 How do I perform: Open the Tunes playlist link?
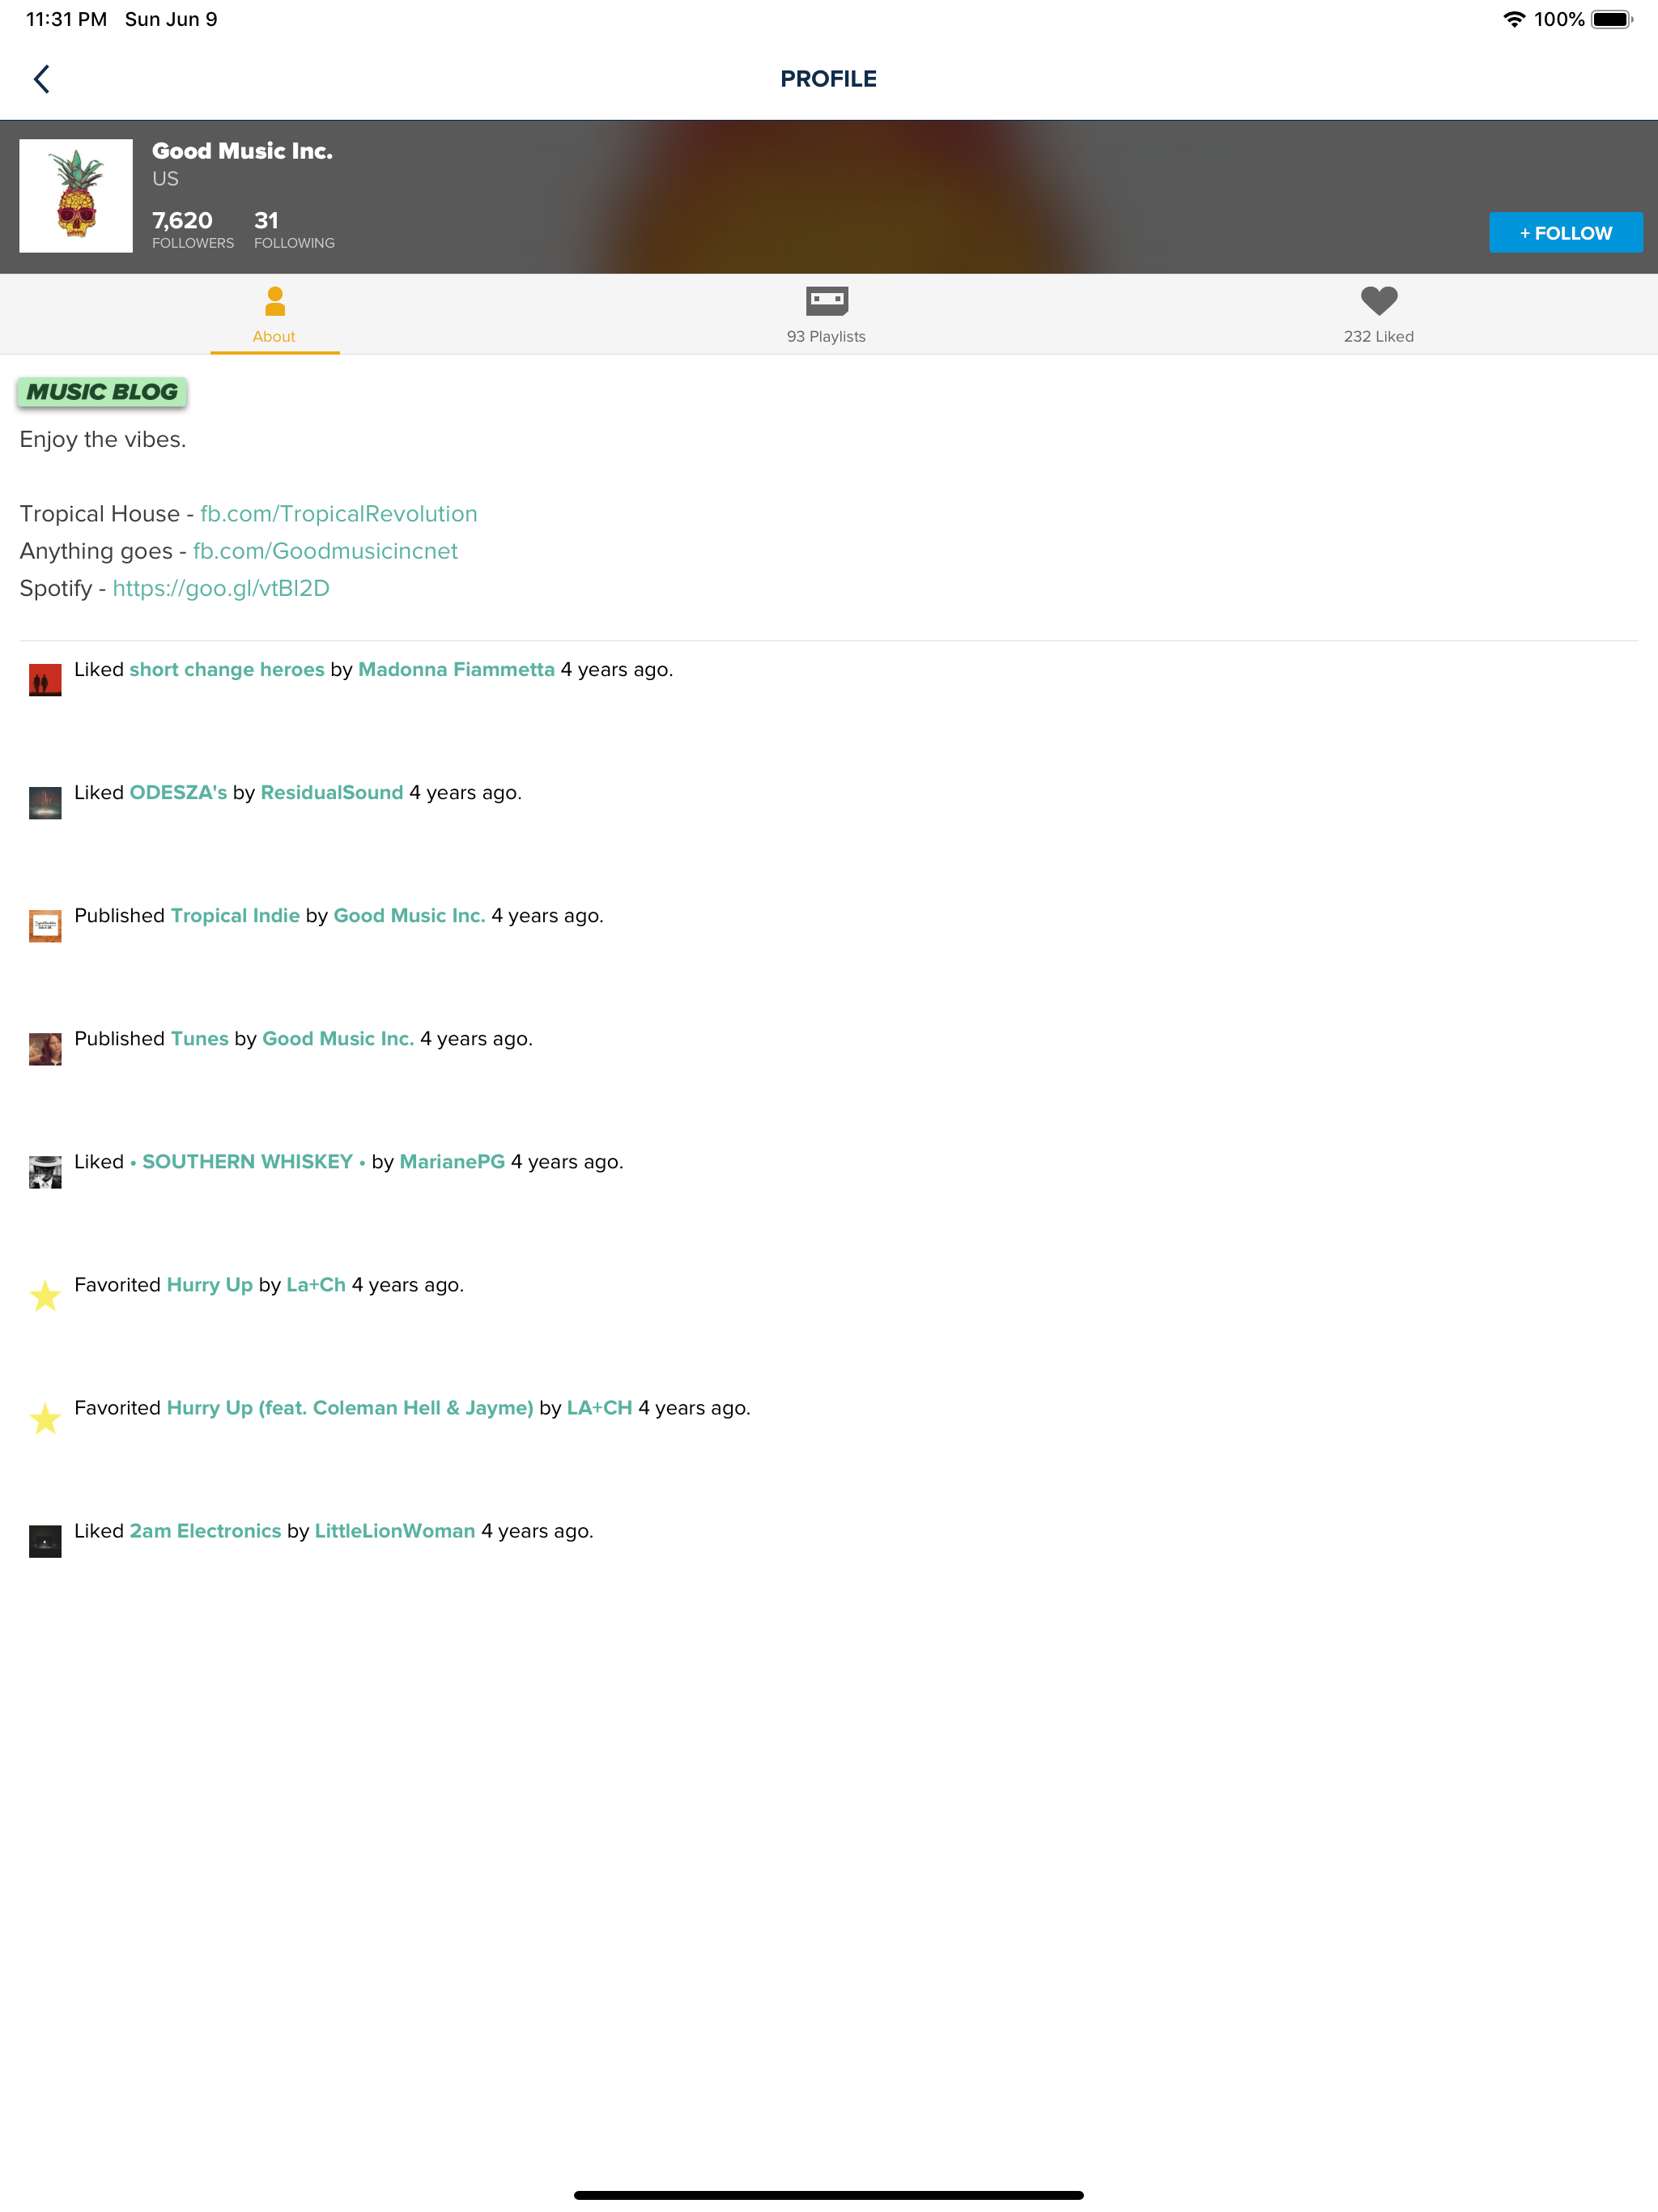(x=200, y=1038)
